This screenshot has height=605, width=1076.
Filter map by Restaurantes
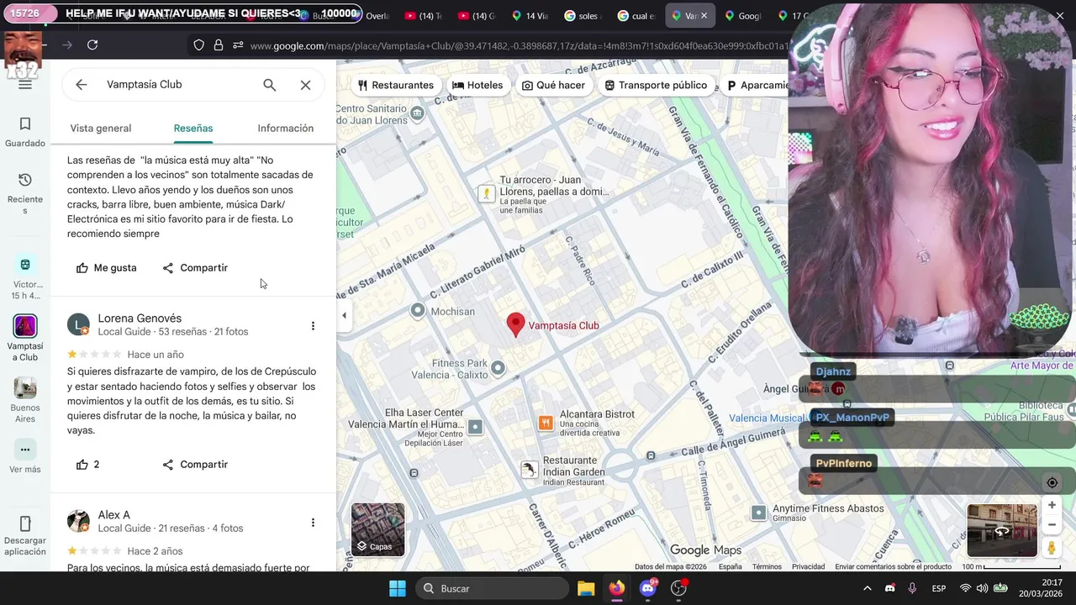coord(396,85)
